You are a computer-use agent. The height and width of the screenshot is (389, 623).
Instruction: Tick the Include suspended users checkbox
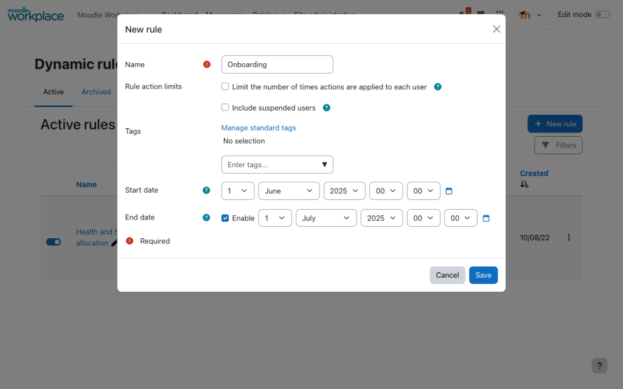(x=225, y=107)
